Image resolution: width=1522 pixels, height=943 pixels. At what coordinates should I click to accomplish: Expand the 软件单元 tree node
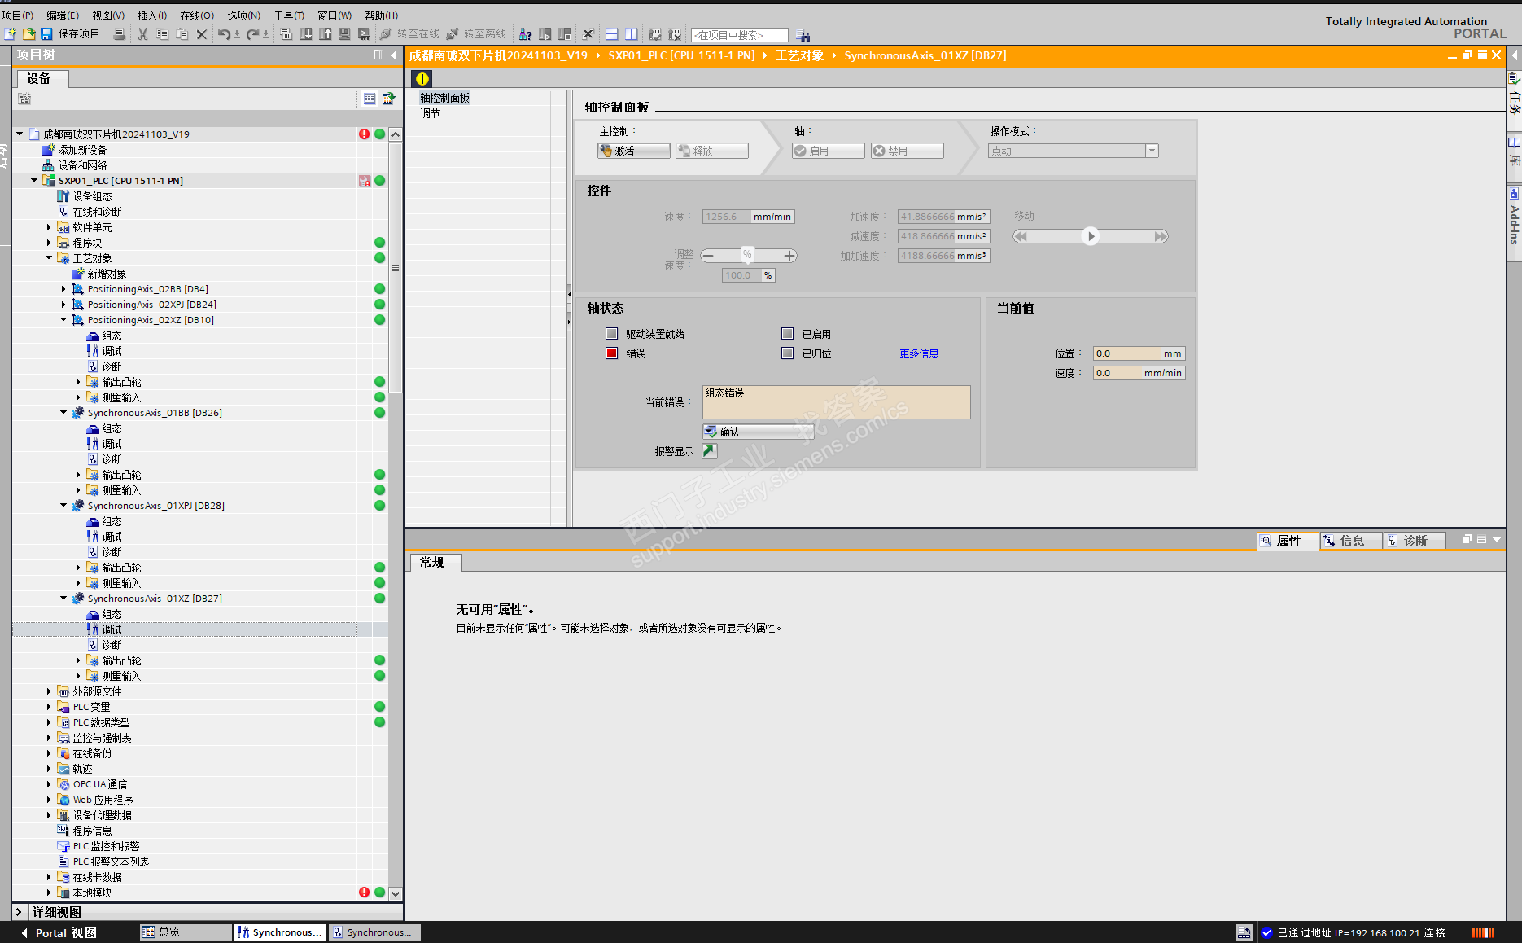(x=49, y=227)
